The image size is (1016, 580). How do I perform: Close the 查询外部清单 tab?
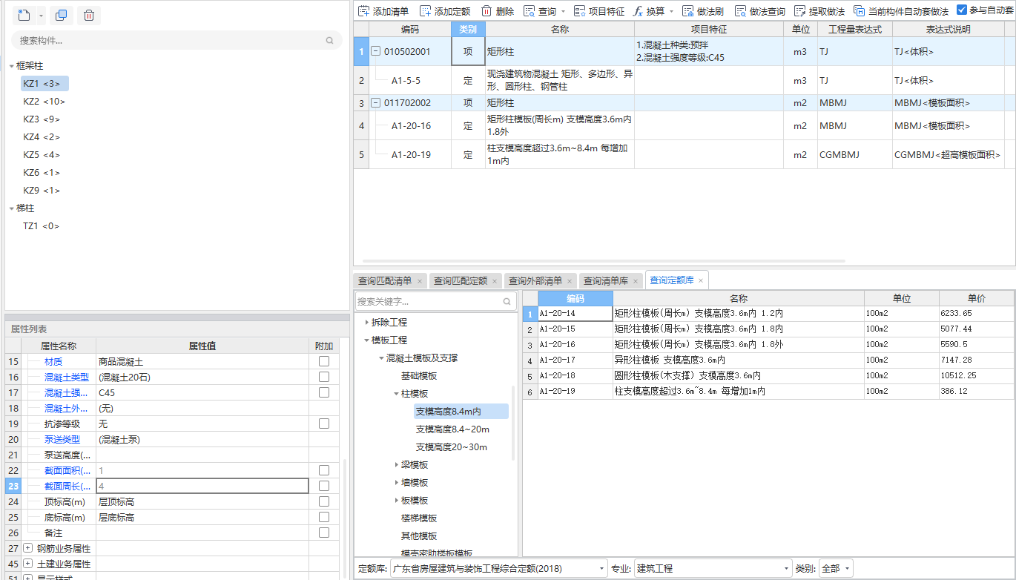[x=570, y=281]
